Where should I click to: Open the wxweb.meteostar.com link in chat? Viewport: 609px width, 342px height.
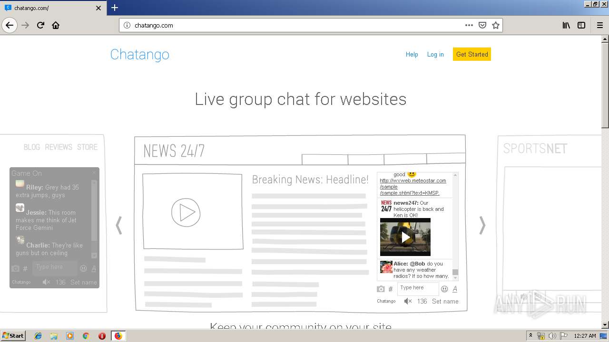[413, 187]
